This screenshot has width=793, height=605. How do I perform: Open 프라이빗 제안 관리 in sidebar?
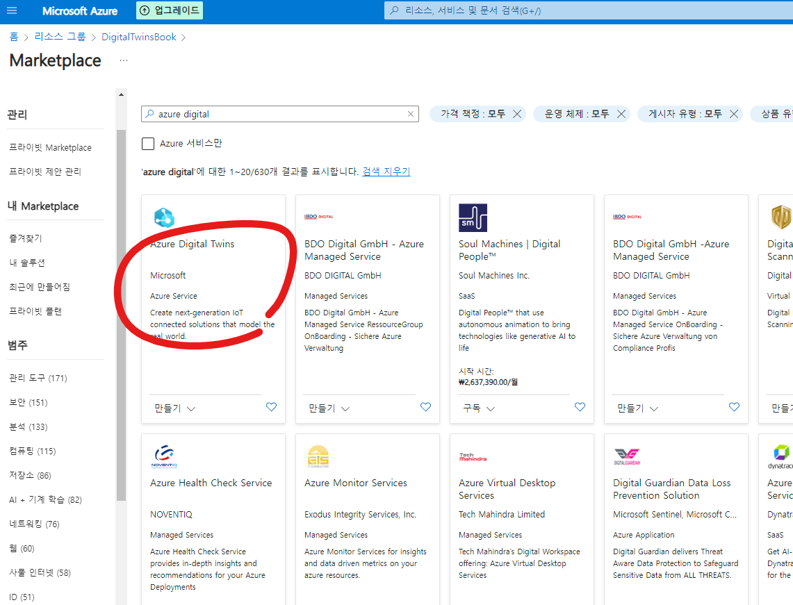[45, 172]
